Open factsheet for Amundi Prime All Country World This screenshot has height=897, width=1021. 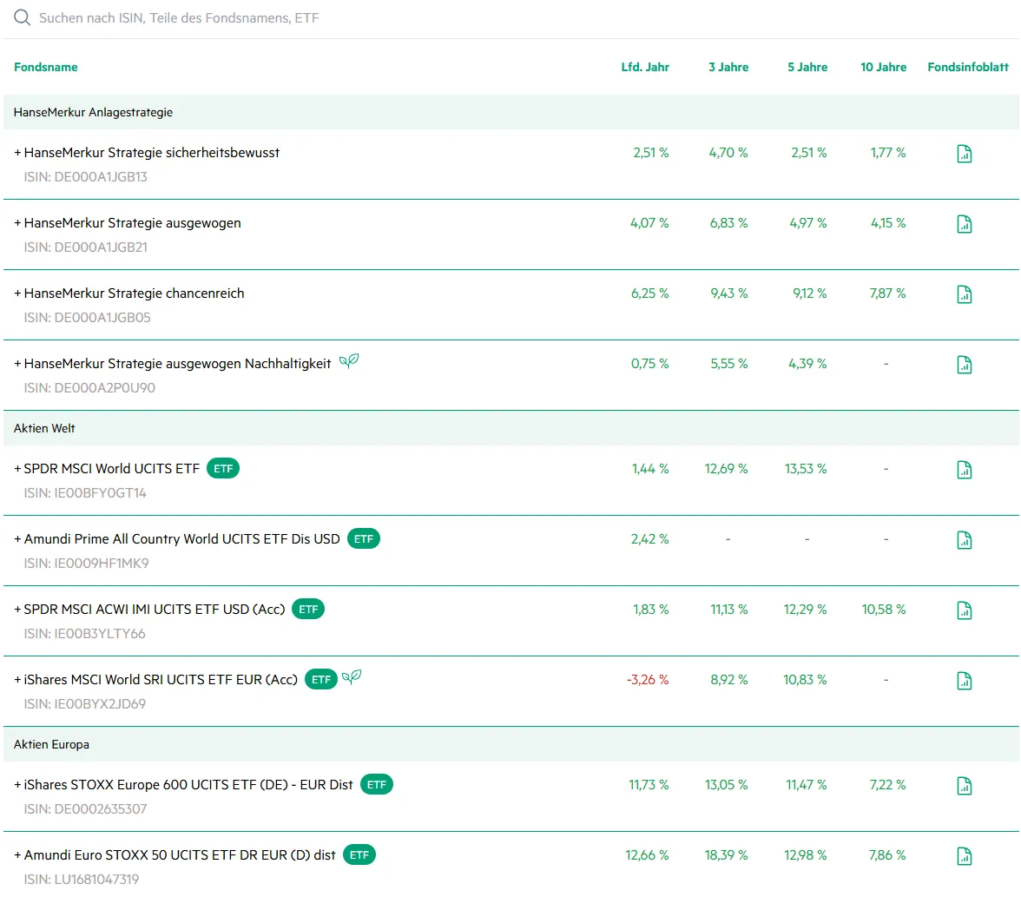pyautogui.click(x=964, y=540)
